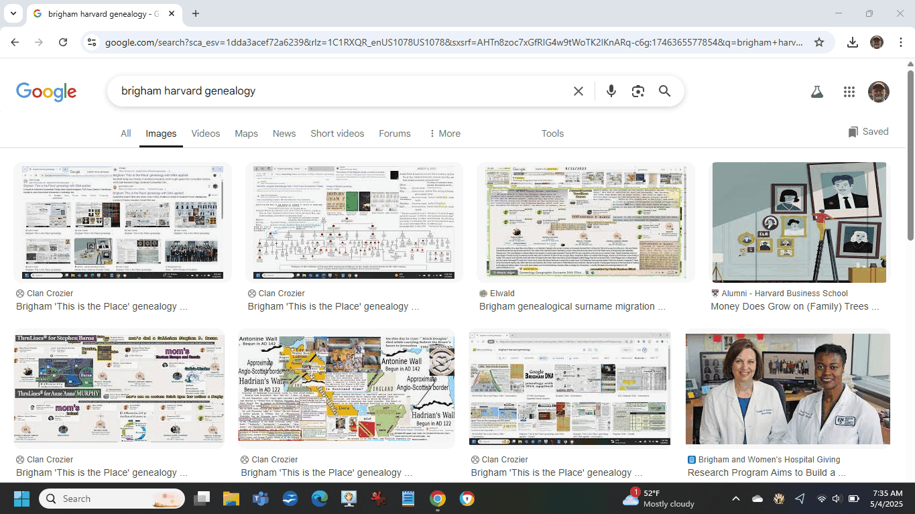Screen dimensions: 915x514
Task: Click Brigham and Women's Hospital Giving source
Action: [764, 460]
